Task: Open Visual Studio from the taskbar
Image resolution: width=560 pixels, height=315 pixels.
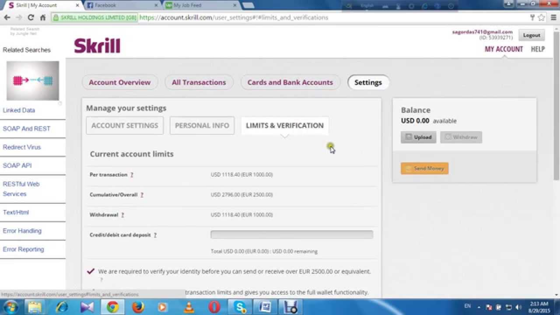Action: point(87,307)
